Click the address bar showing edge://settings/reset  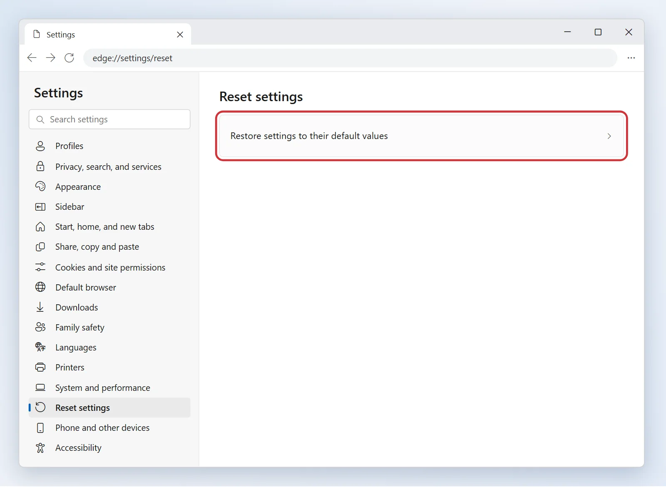point(350,58)
